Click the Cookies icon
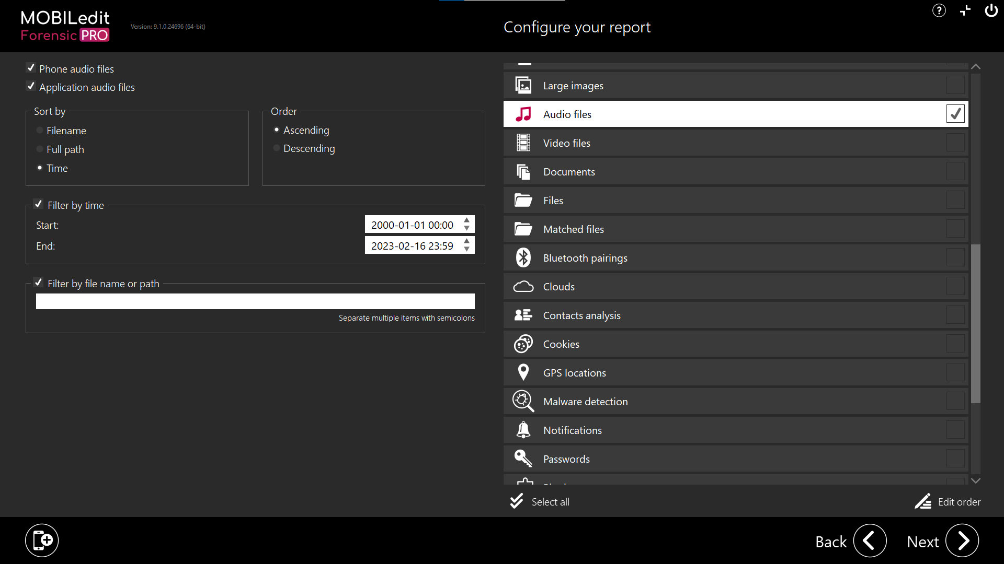 523,344
